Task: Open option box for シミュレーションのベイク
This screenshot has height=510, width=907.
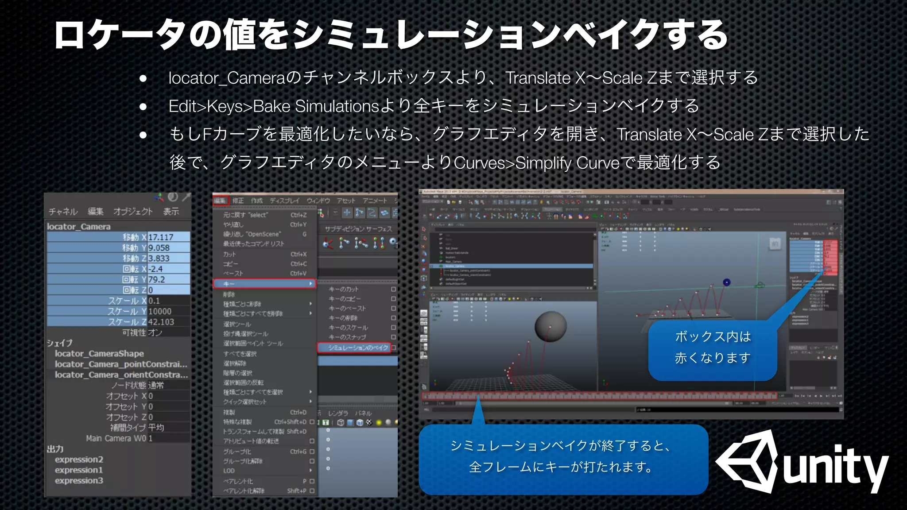Action: click(394, 348)
